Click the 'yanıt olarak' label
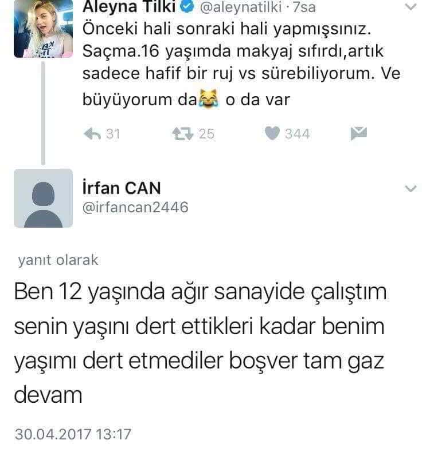 click(58, 260)
